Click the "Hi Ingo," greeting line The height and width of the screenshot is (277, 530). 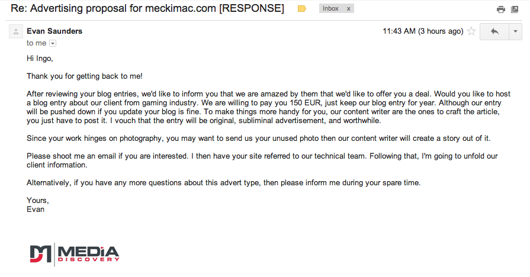click(x=40, y=59)
